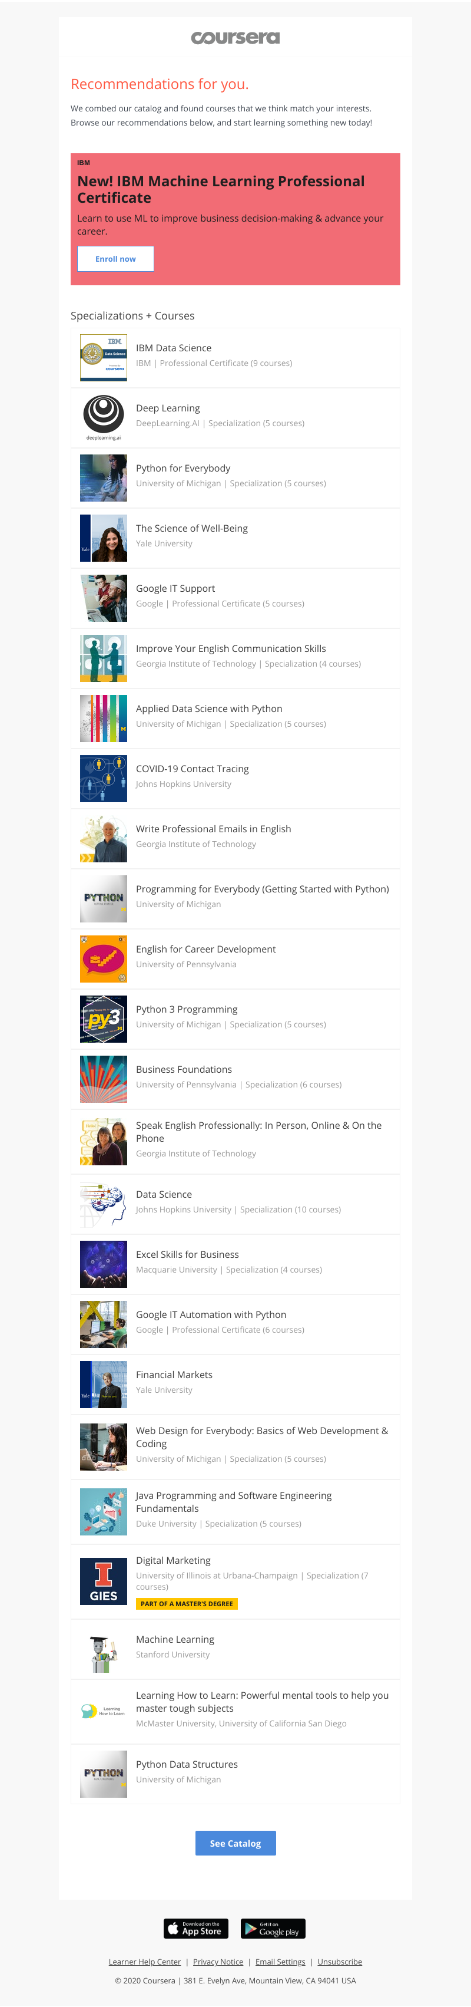The image size is (471, 2007).
Task: Open the Google Play badge
Action: (273, 1928)
